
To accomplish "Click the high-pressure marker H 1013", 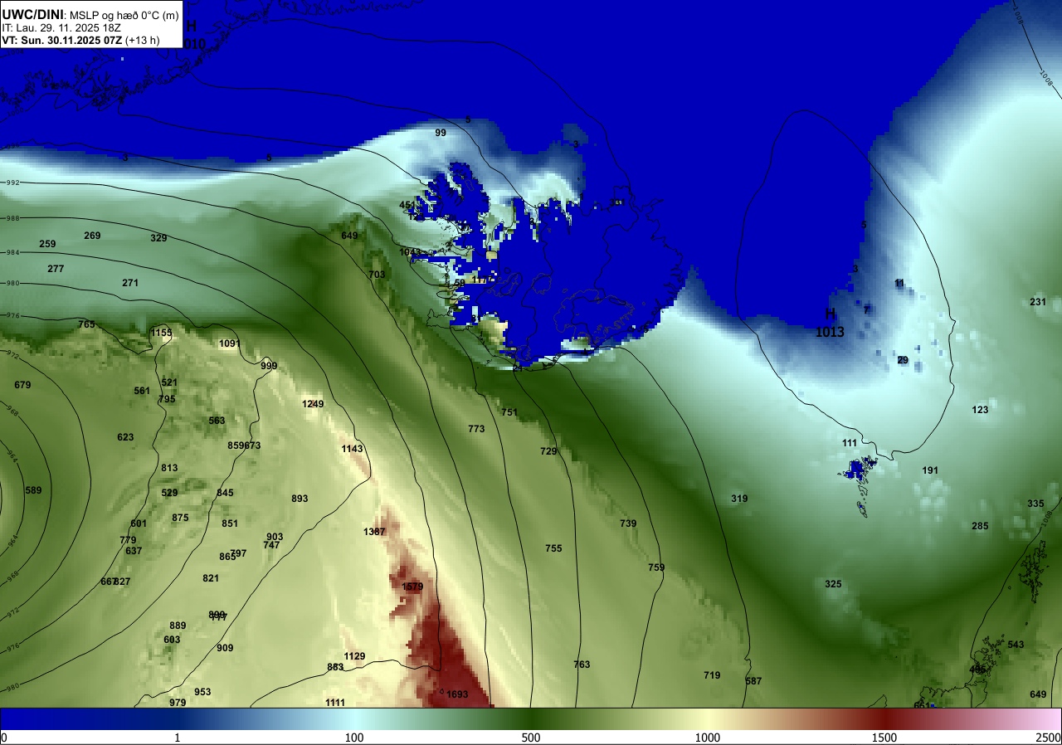I will point(830,323).
